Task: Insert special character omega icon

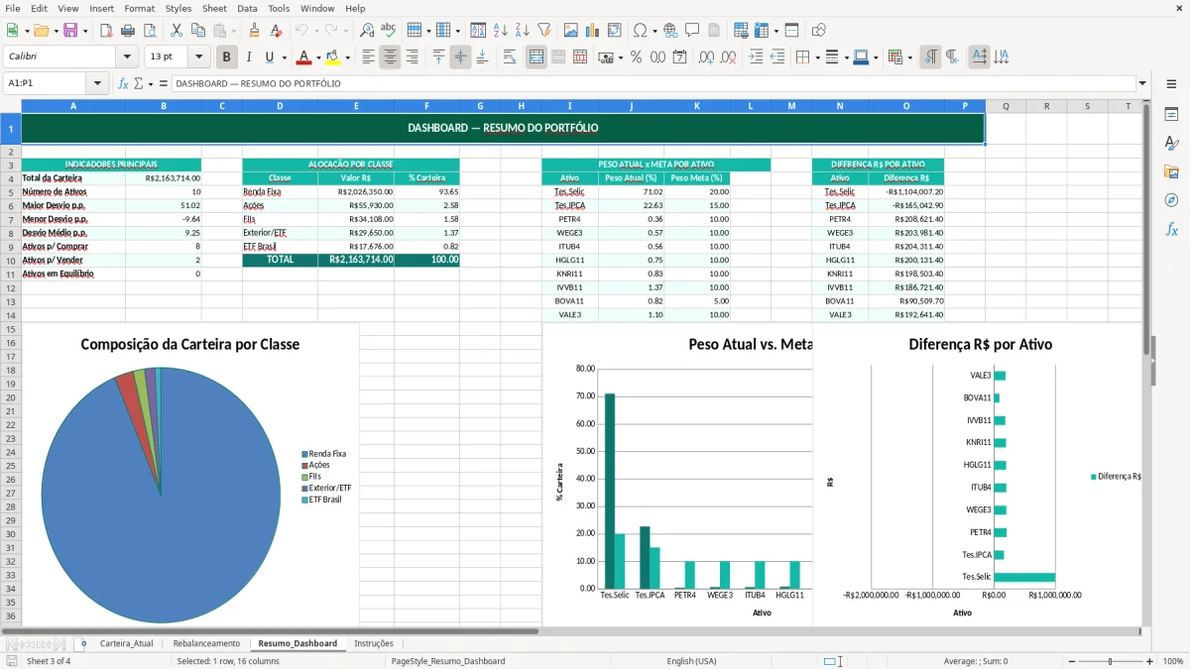Action: pyautogui.click(x=640, y=31)
